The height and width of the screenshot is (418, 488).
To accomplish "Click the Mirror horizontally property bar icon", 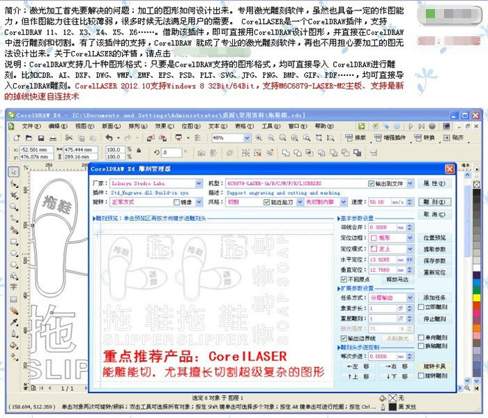I will [201, 153].
